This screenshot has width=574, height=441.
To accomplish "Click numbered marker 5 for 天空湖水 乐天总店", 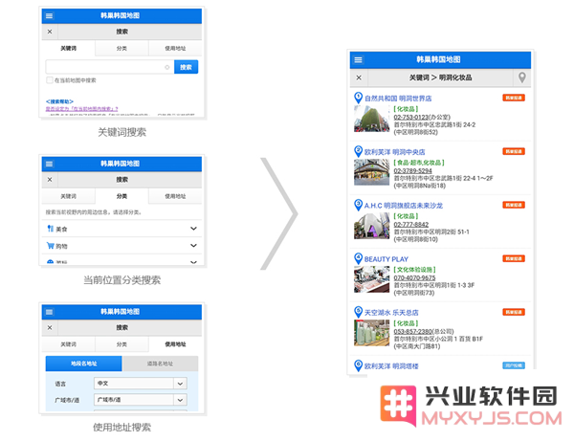I will 358,312.
